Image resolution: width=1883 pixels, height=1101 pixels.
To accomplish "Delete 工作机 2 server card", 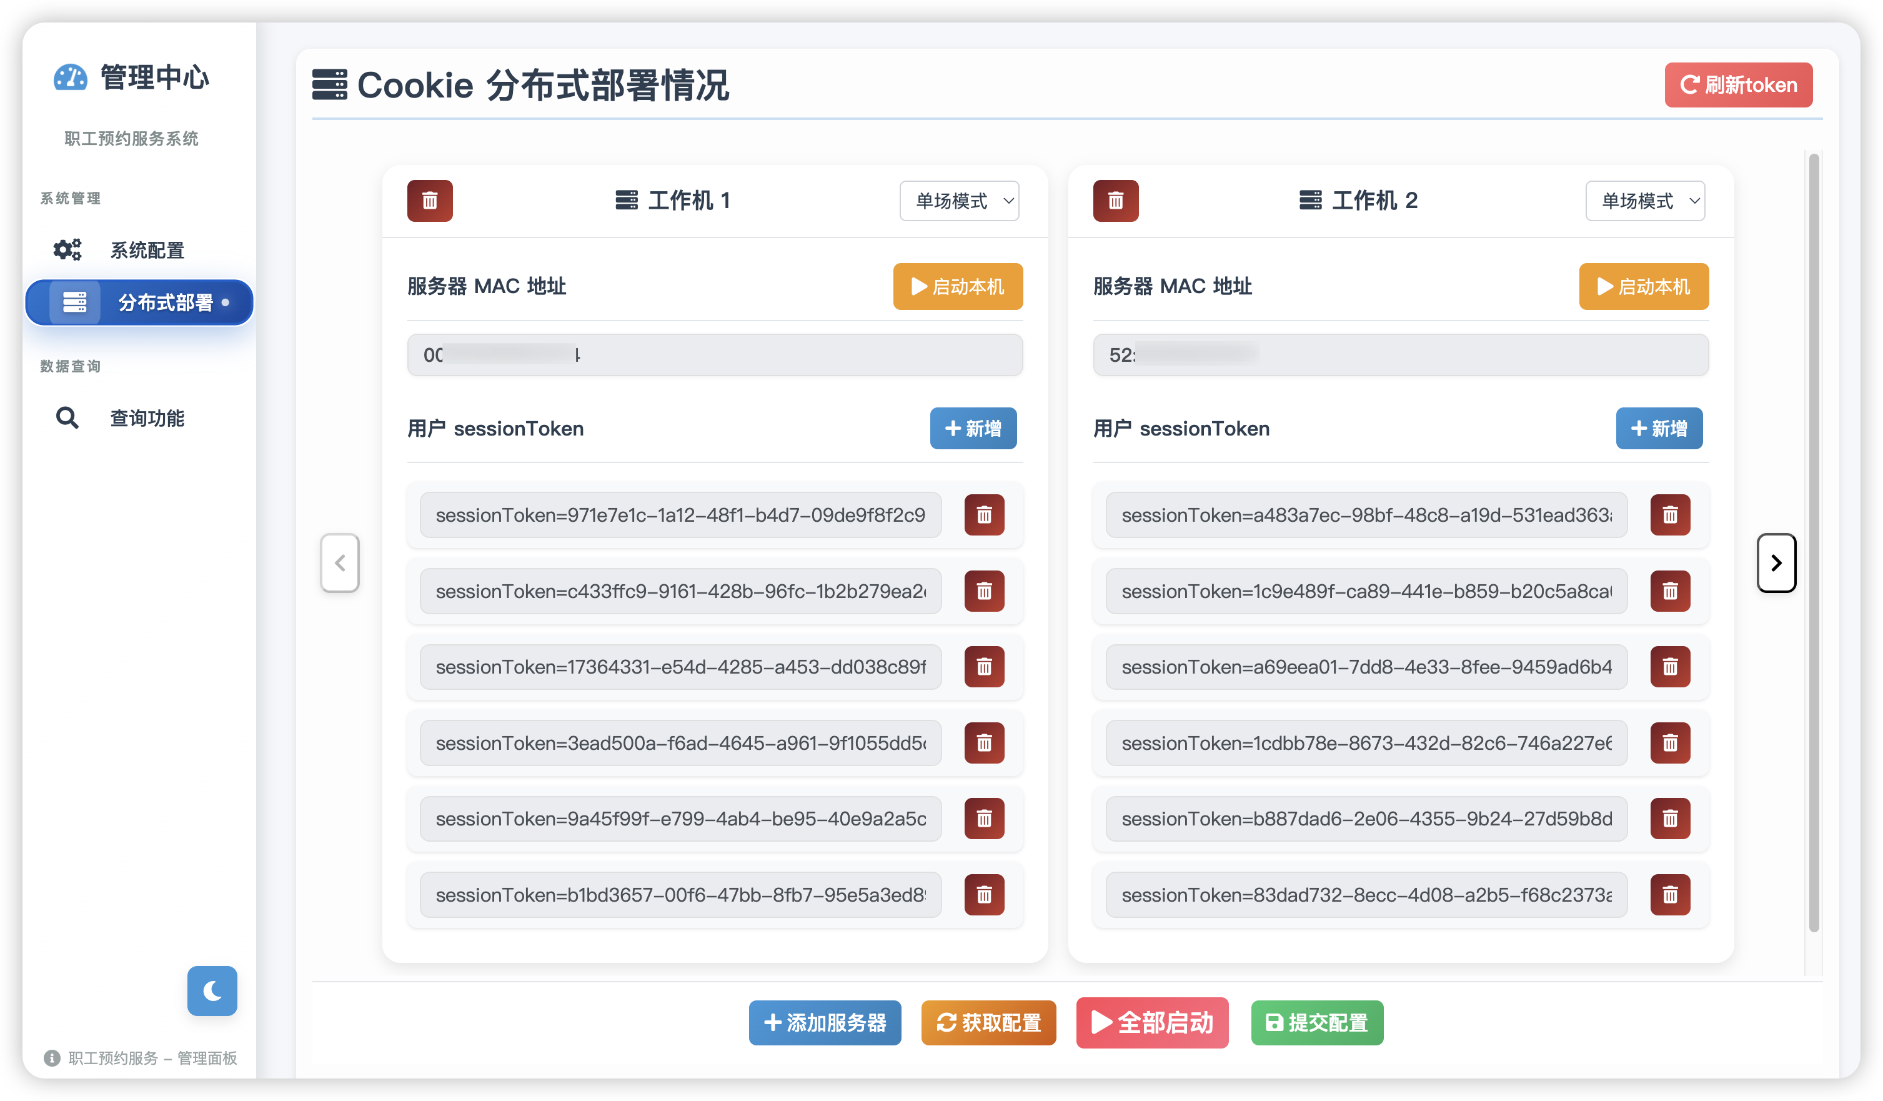I will coord(1116,201).
